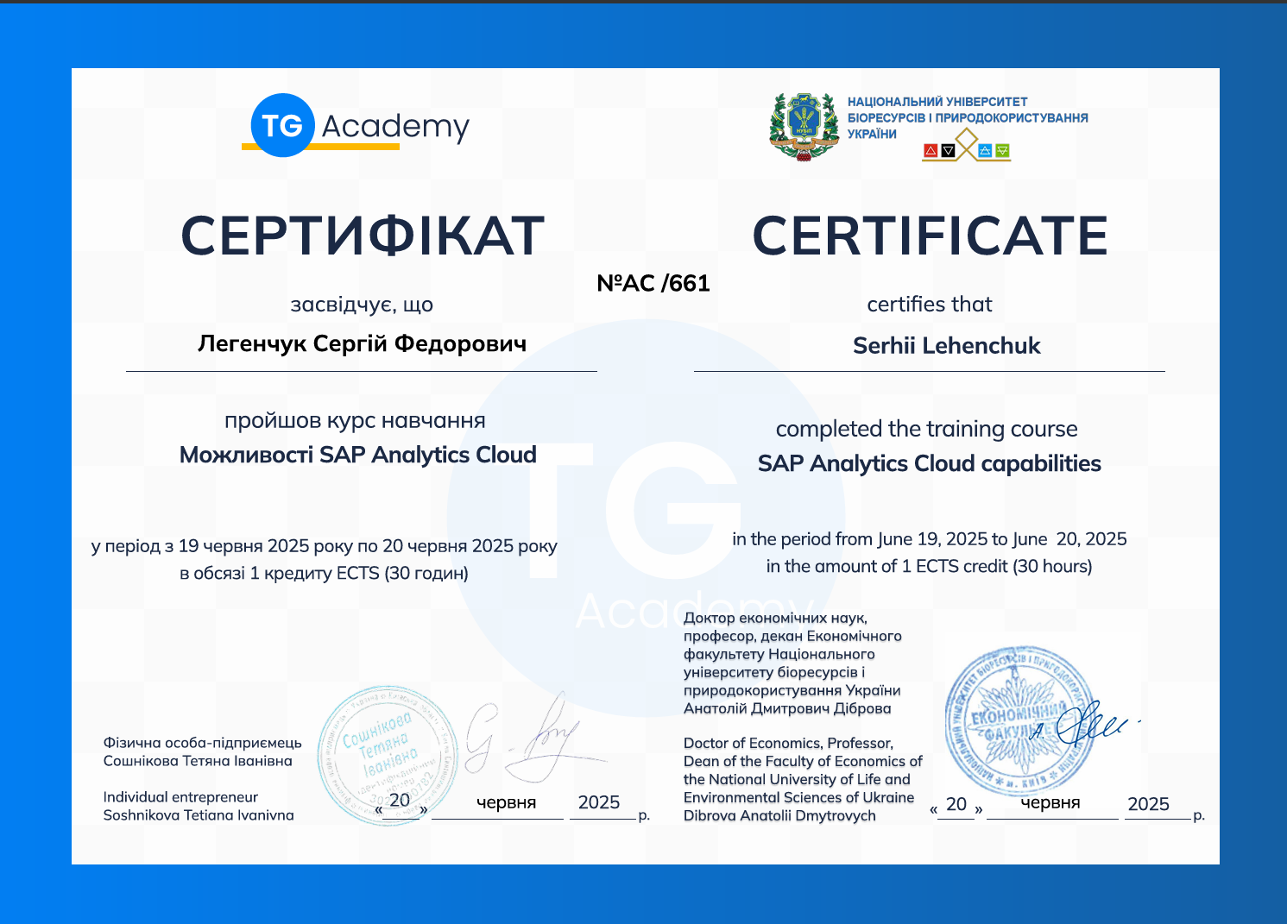
Task: Click the text 'certifies that'
Action: pos(930,304)
